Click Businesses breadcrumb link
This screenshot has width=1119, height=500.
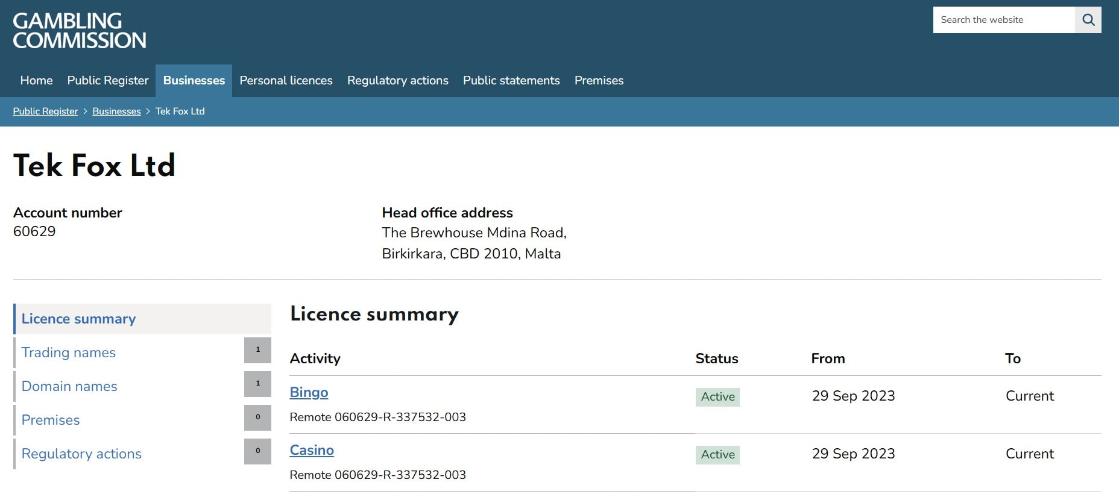pos(116,111)
